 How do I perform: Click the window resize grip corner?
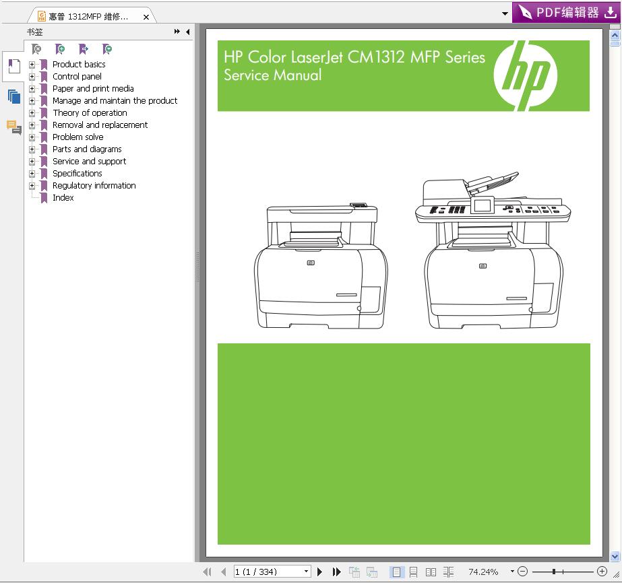tap(617, 575)
